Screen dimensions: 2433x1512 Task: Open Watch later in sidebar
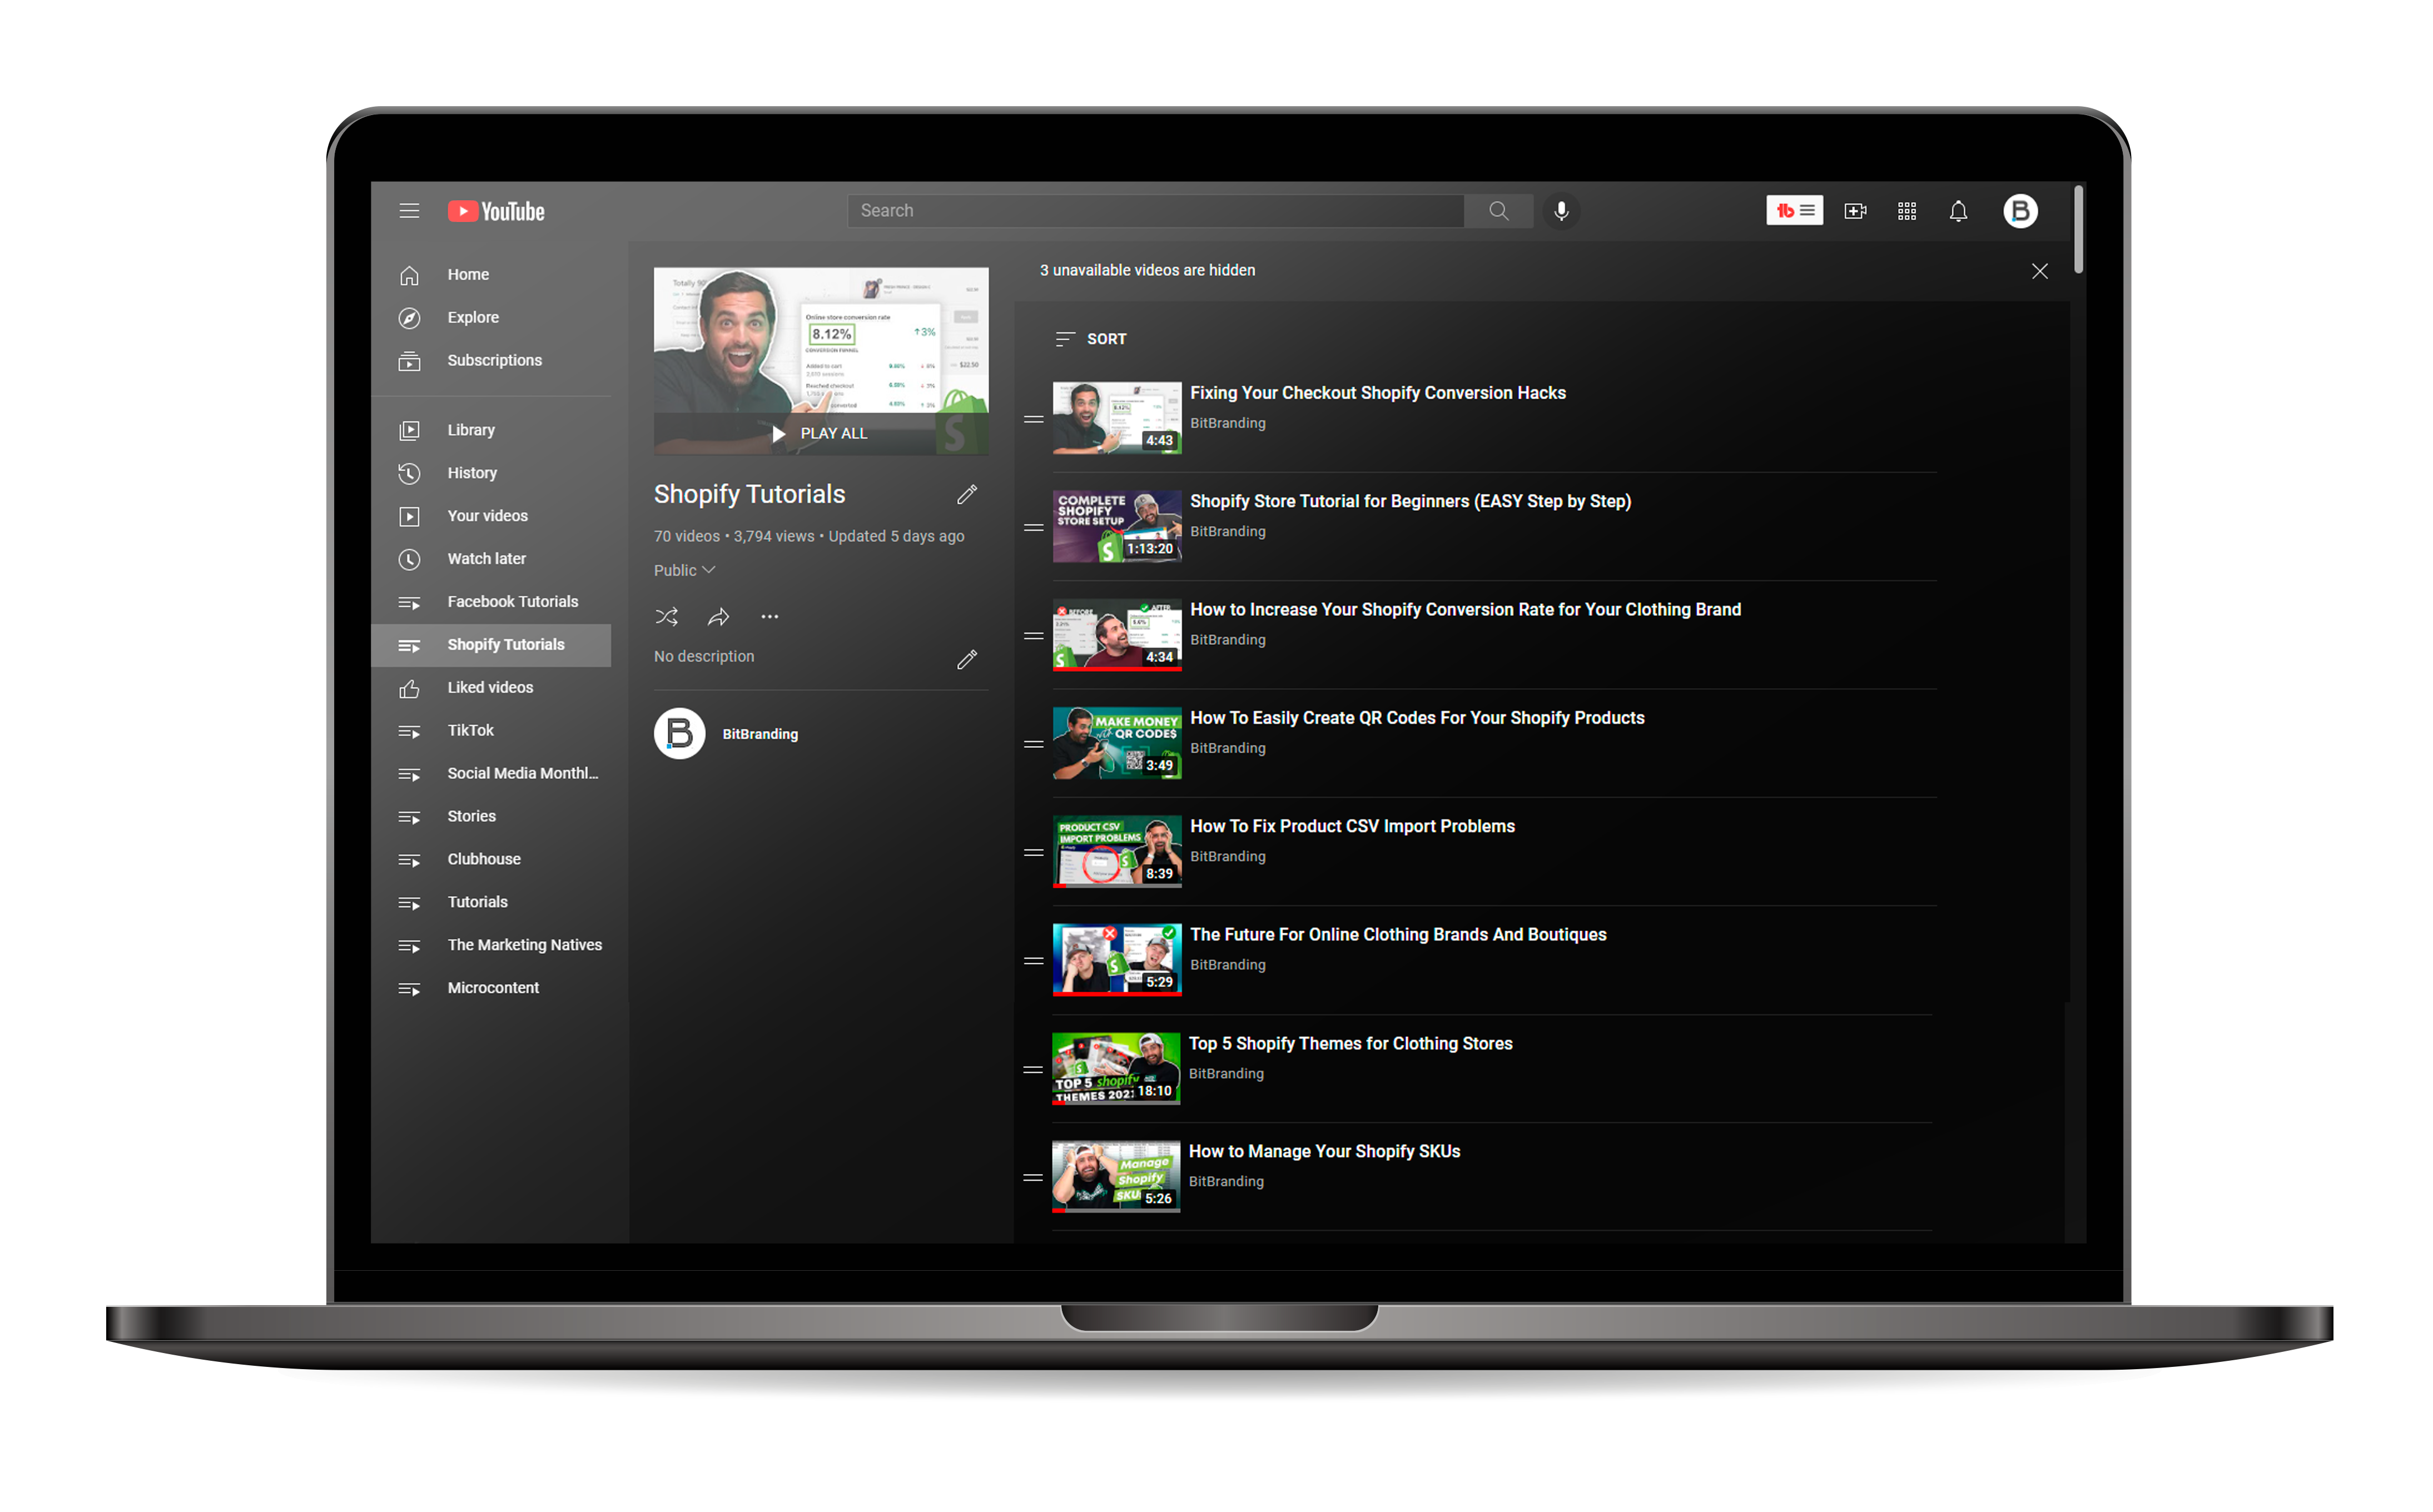[491, 559]
